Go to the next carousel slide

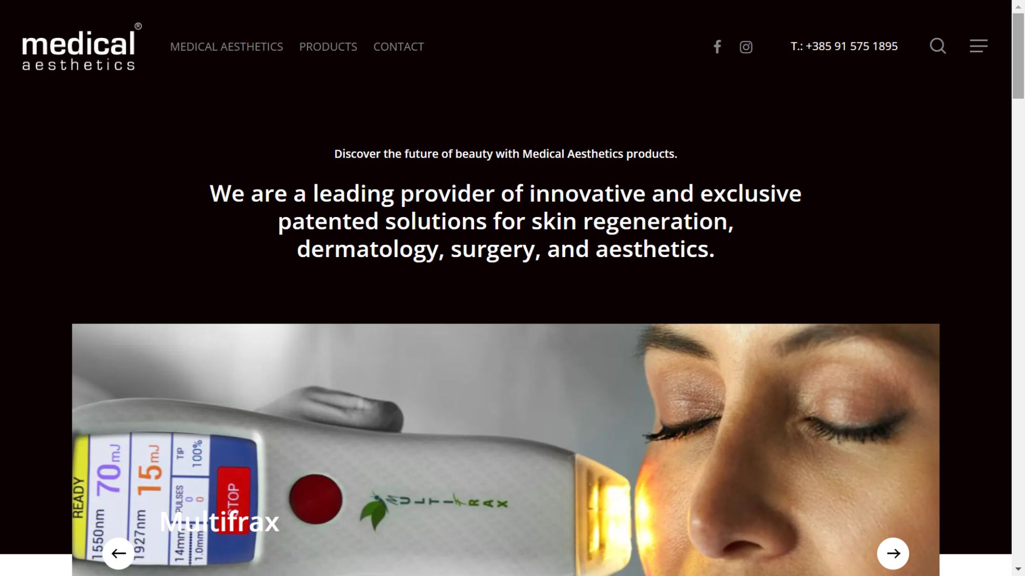[x=893, y=553]
